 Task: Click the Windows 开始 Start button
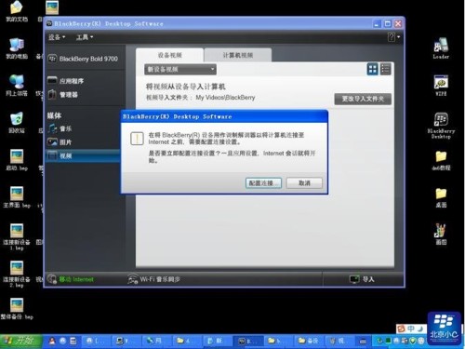[20, 342]
